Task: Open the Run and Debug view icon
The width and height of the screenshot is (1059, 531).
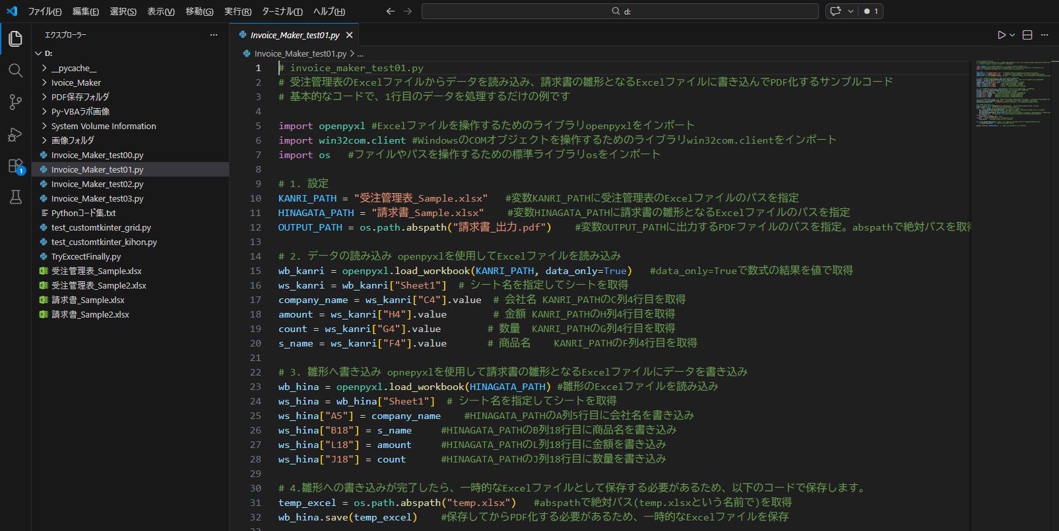Action: click(15, 134)
